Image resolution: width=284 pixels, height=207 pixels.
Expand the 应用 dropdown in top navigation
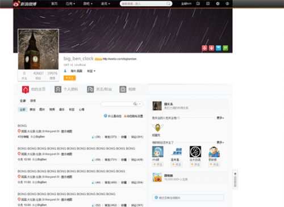pos(70,3)
